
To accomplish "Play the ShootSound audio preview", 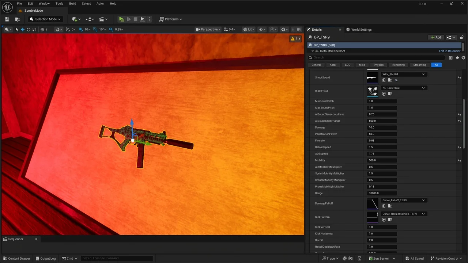I will (396, 80).
